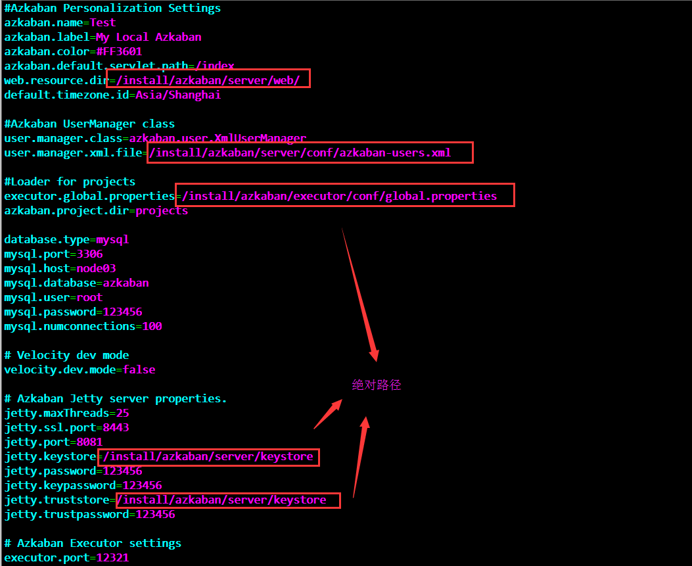The height and width of the screenshot is (566, 692).
Task: Click the line "mysql.database=azkaban"
Action: point(76,283)
